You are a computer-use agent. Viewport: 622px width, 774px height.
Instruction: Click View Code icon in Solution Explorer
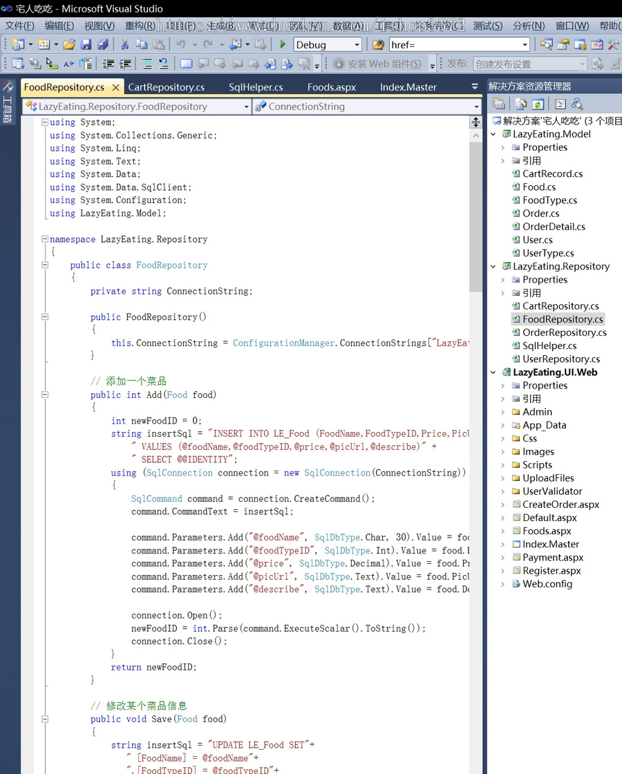pos(560,104)
